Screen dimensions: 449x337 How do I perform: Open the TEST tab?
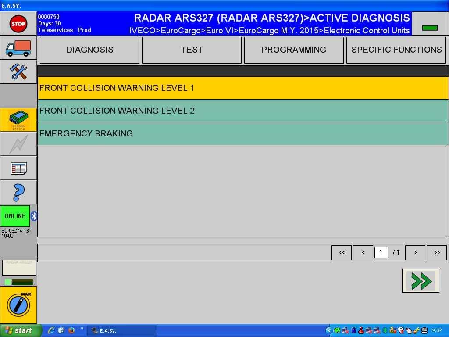coord(192,50)
